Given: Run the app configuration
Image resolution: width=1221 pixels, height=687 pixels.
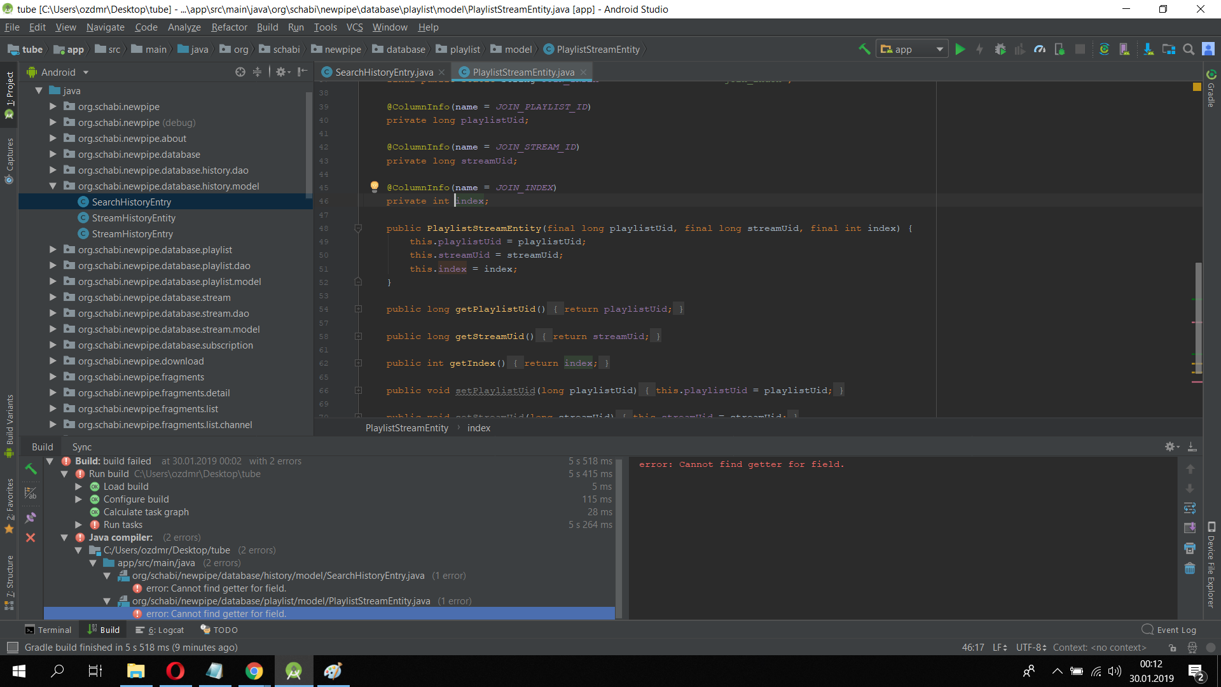Looking at the screenshot, I should coord(960,49).
